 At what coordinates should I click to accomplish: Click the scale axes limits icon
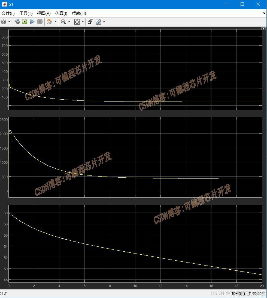tap(77, 22)
